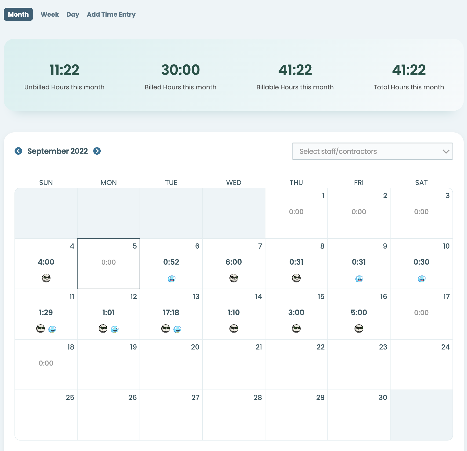
Task: Click Add Time Entry link
Action: pyautogui.click(x=111, y=14)
